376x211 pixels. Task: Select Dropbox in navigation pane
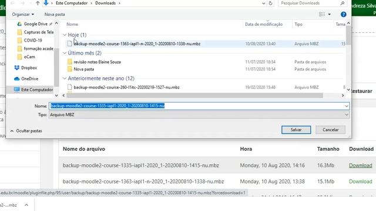click(x=29, y=68)
